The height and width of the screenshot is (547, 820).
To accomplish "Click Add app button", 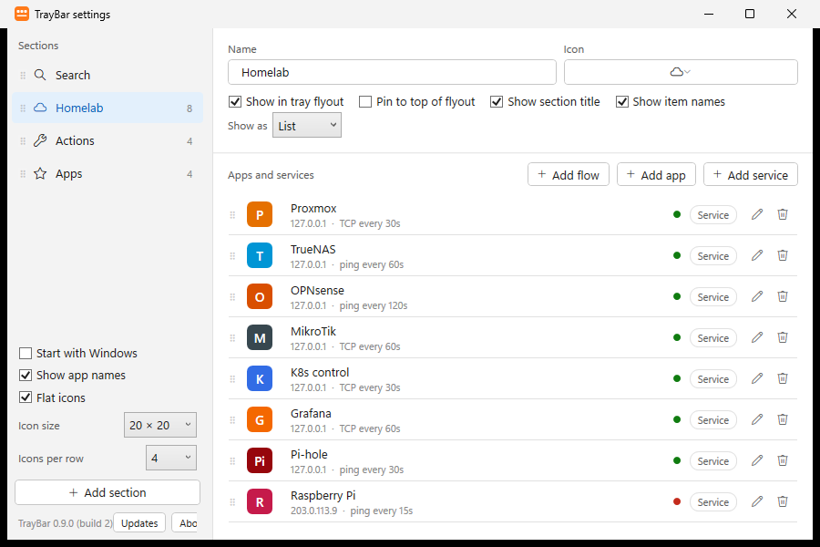I will 656,174.
